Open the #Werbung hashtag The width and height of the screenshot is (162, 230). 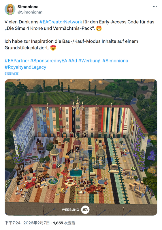[x=89, y=61]
